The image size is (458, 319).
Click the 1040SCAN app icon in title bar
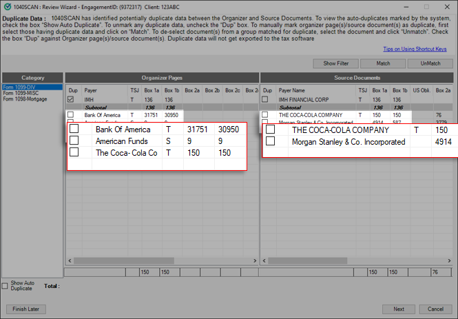(x=7, y=6)
